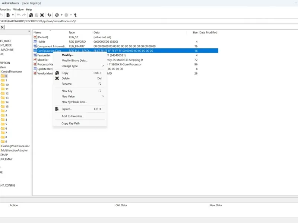Click the FeatureSet value icon

point(35,55)
